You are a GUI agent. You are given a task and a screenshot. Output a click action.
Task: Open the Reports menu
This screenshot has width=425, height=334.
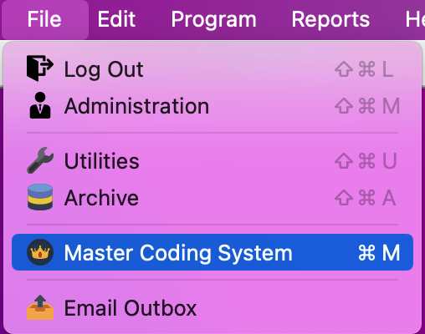330,19
